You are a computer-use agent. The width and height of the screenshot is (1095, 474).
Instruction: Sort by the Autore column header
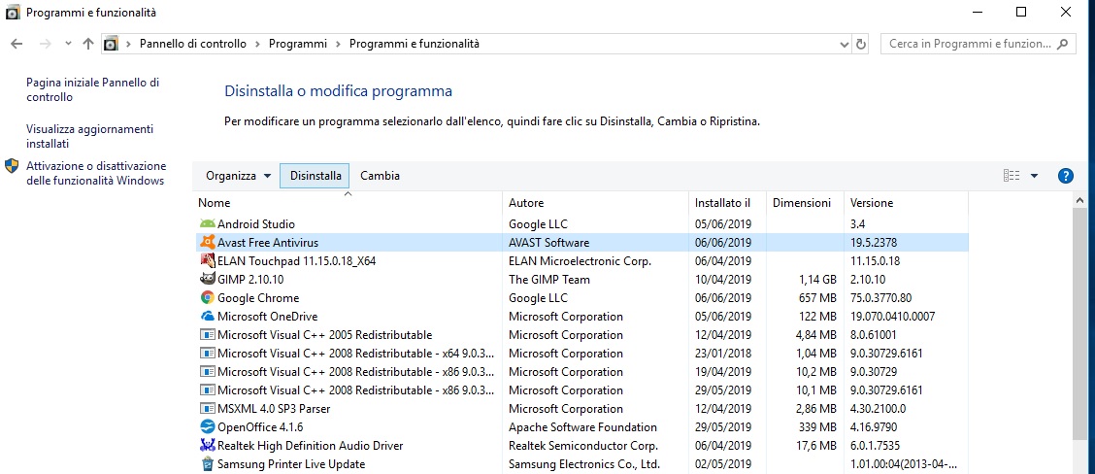(x=595, y=203)
